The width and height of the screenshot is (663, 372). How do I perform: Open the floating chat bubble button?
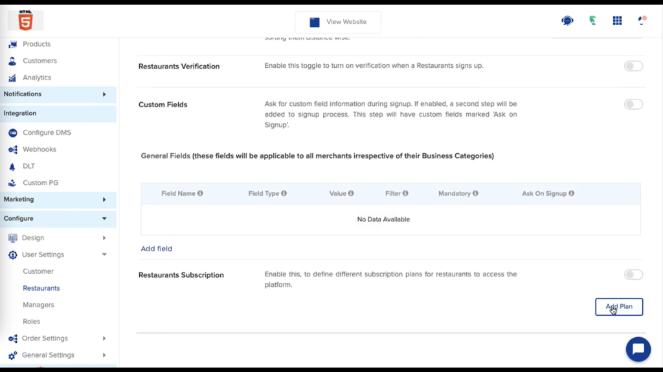(638, 349)
